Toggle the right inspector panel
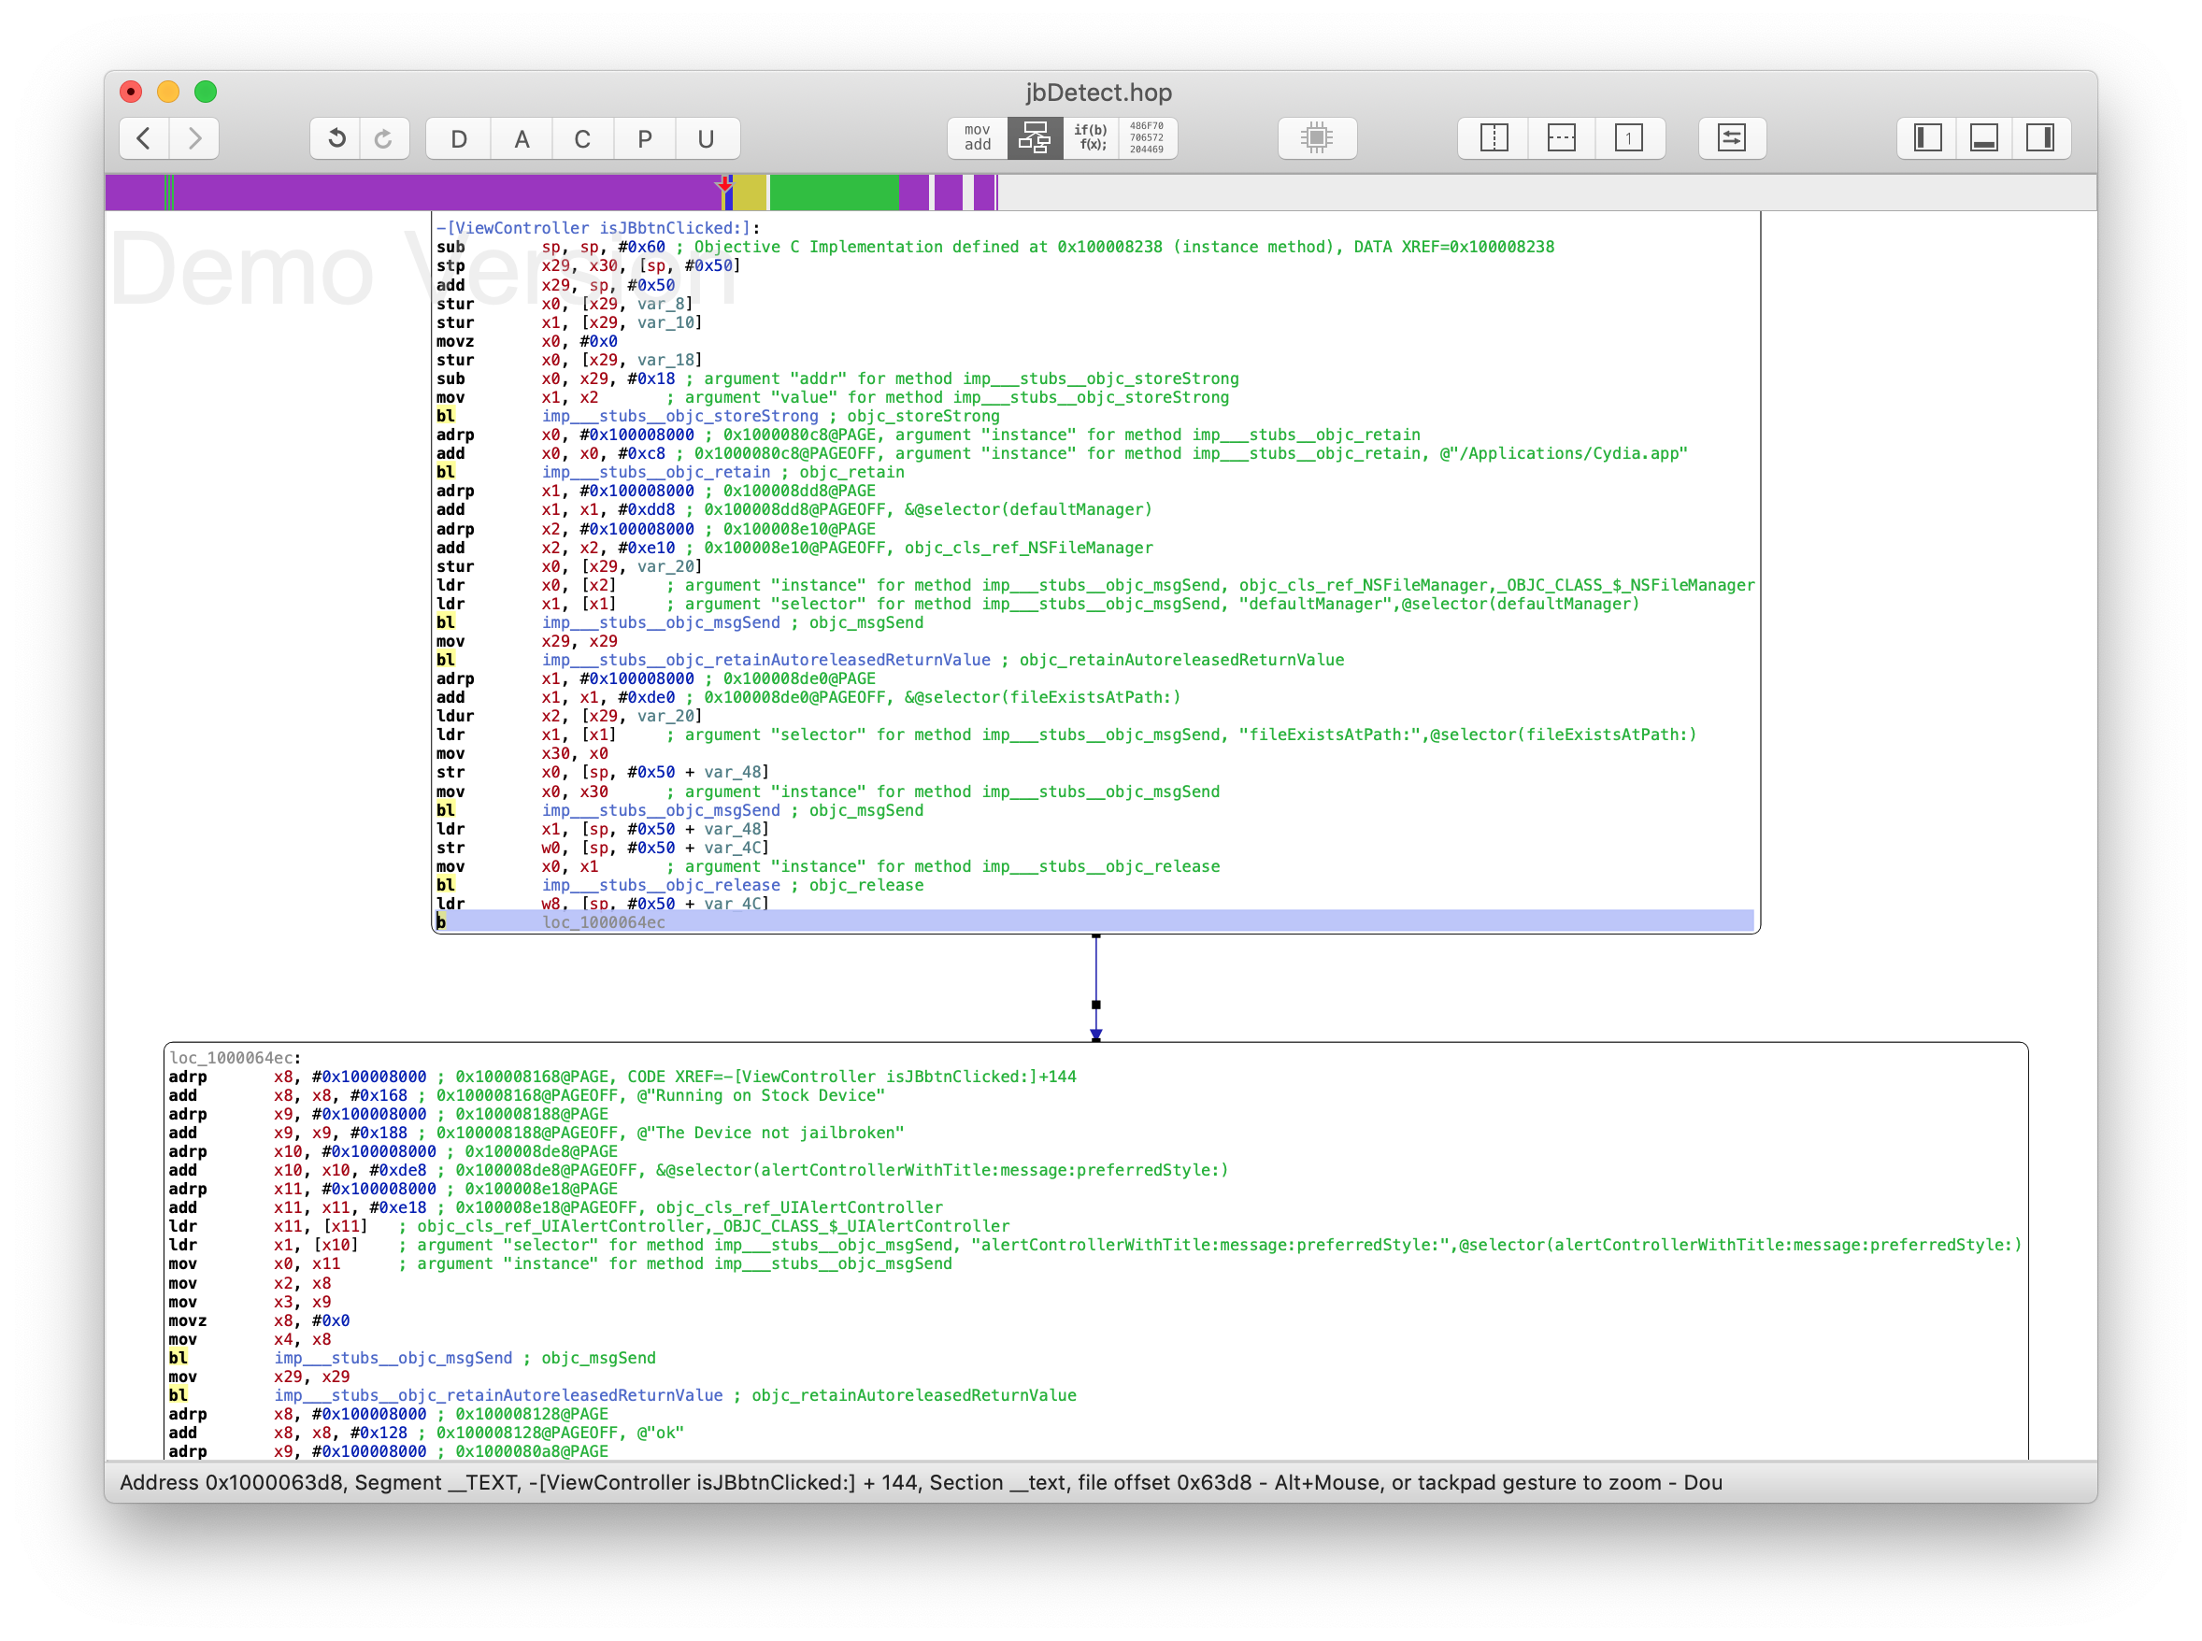This screenshot has height=1641, width=2202. pyautogui.click(x=2041, y=138)
